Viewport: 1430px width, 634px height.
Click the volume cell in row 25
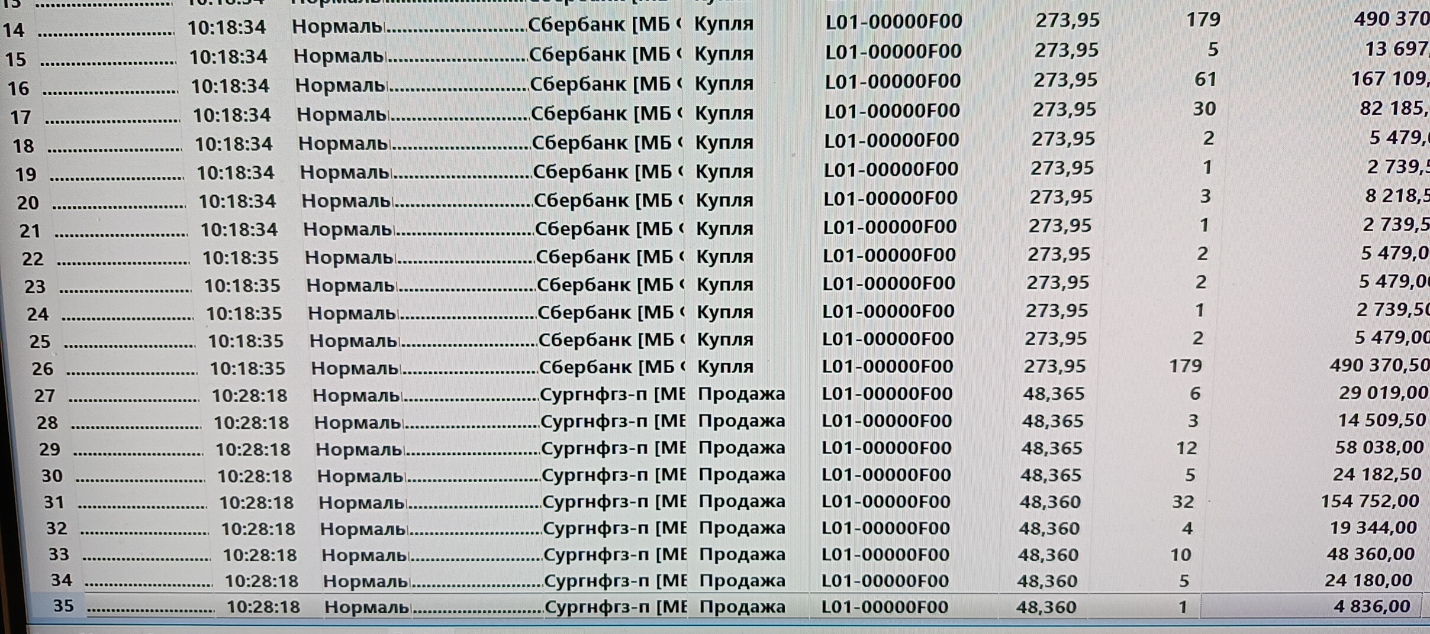tap(1392, 338)
